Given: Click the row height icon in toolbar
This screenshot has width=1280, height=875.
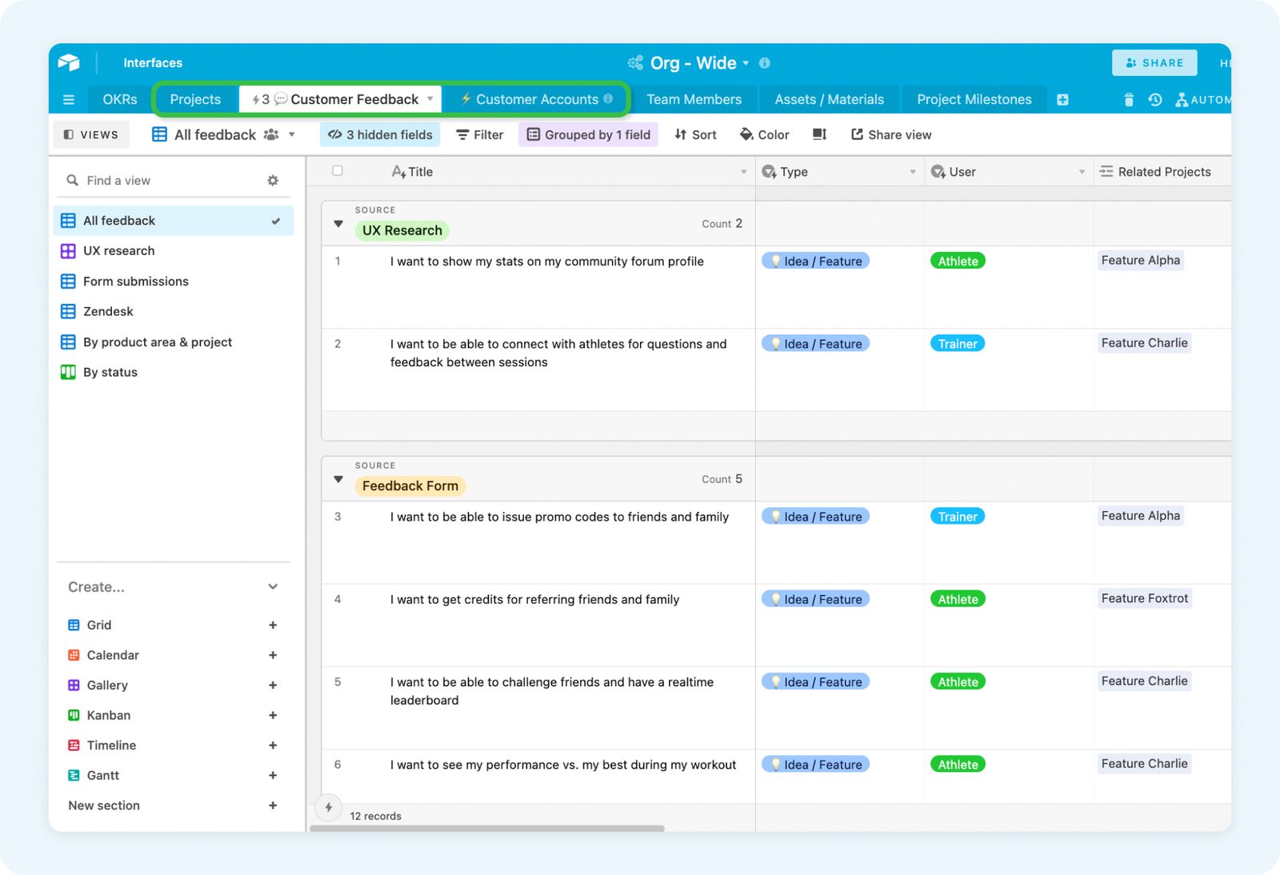Looking at the screenshot, I should click(x=819, y=134).
